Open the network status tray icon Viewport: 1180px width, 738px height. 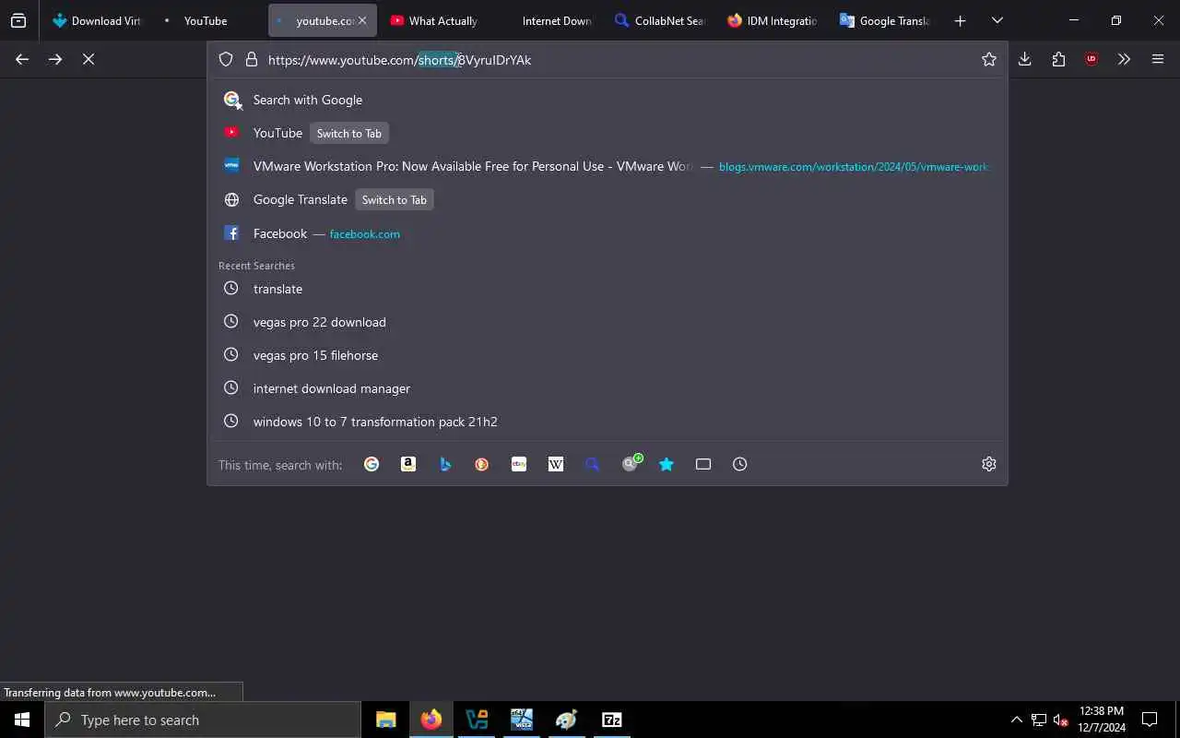tap(1039, 720)
